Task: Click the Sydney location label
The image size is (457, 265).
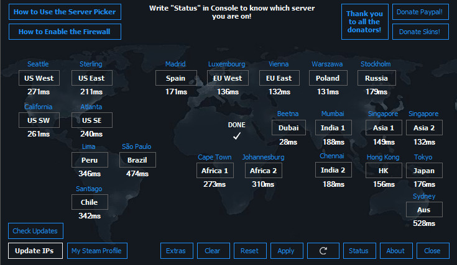Action: click(424, 196)
